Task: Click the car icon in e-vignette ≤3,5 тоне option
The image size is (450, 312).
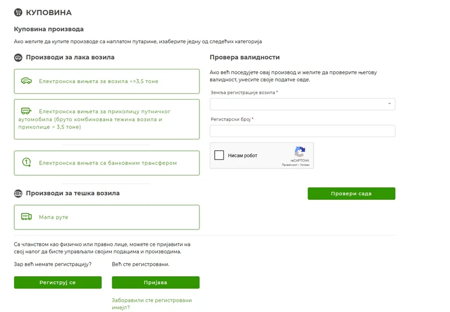Action: (x=26, y=81)
